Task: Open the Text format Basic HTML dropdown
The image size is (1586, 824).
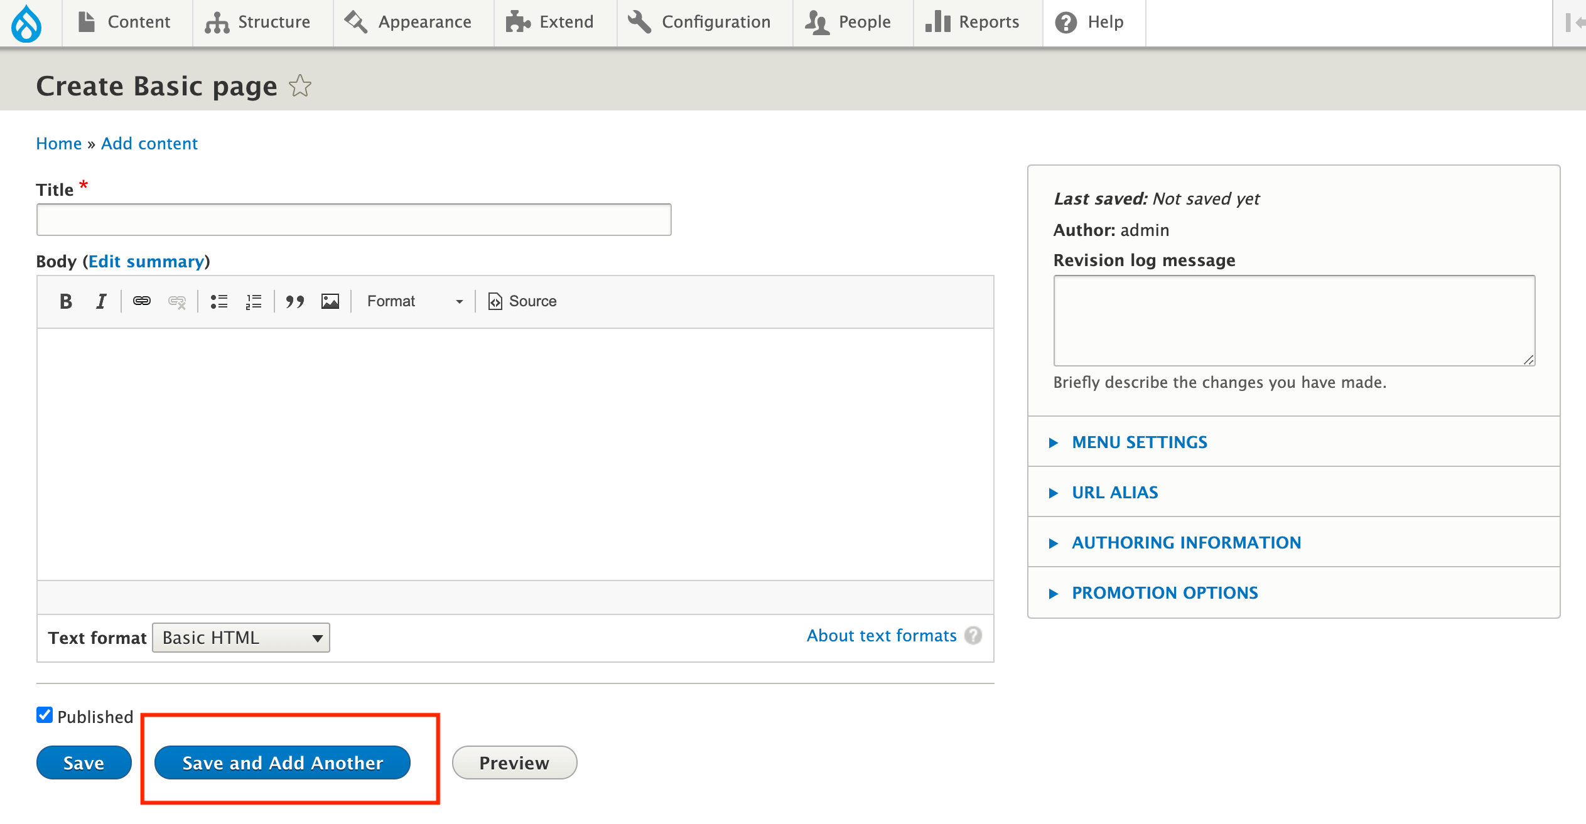Action: 241,638
